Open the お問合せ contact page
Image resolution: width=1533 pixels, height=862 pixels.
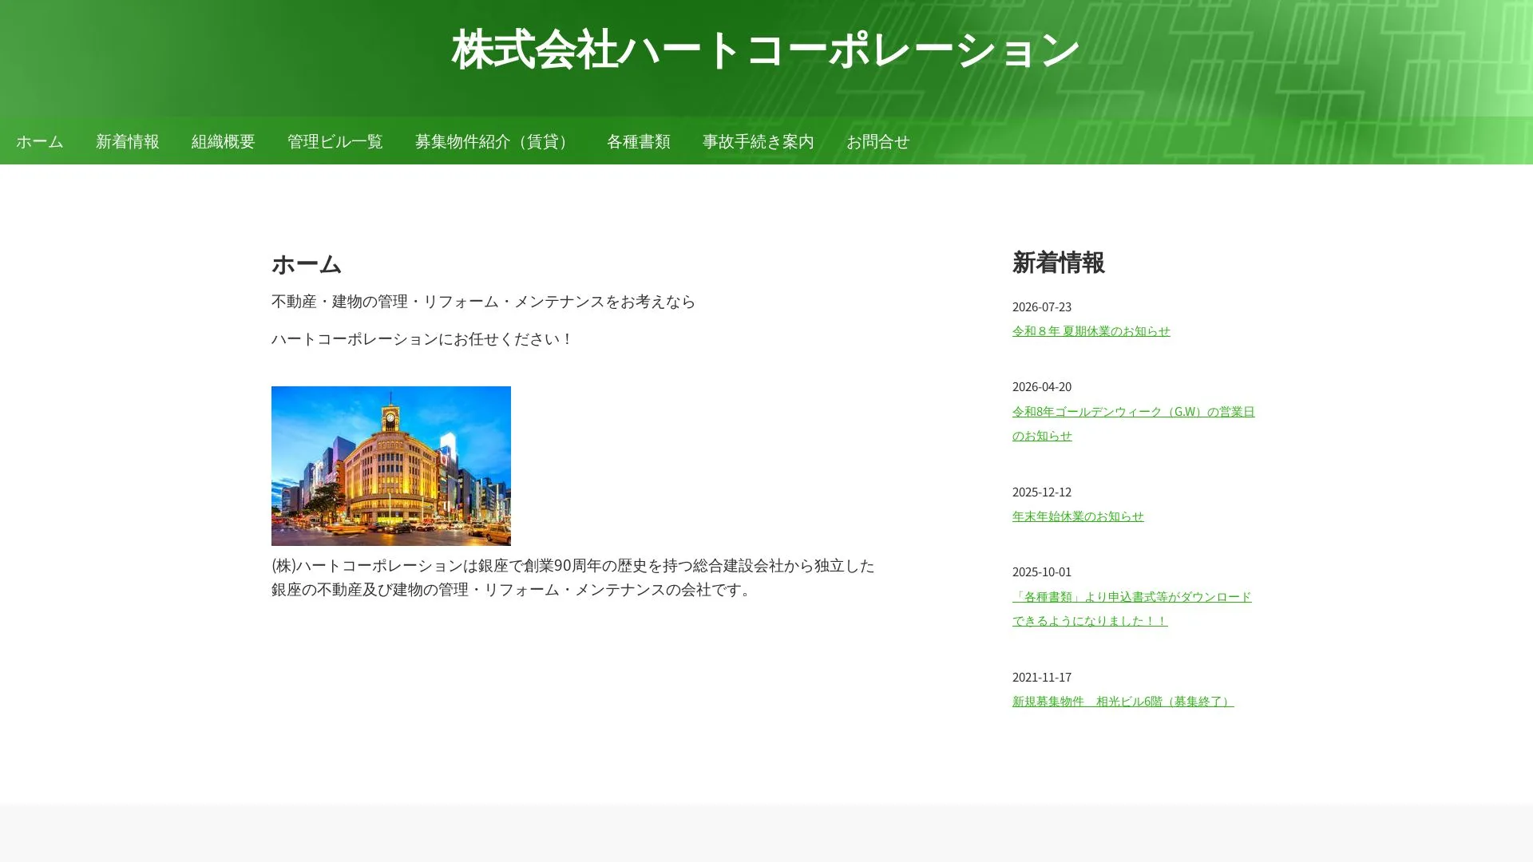click(878, 141)
